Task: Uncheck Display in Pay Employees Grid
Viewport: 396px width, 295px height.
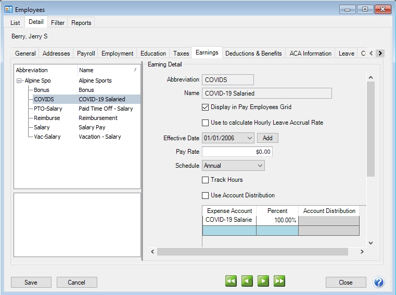Action: coord(206,107)
